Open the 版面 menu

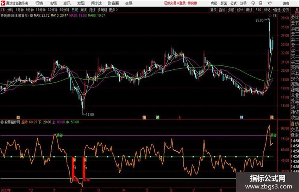coord(224,3)
